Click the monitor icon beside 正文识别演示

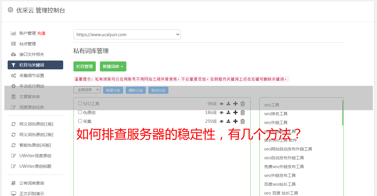pyautogui.click(x=14, y=194)
